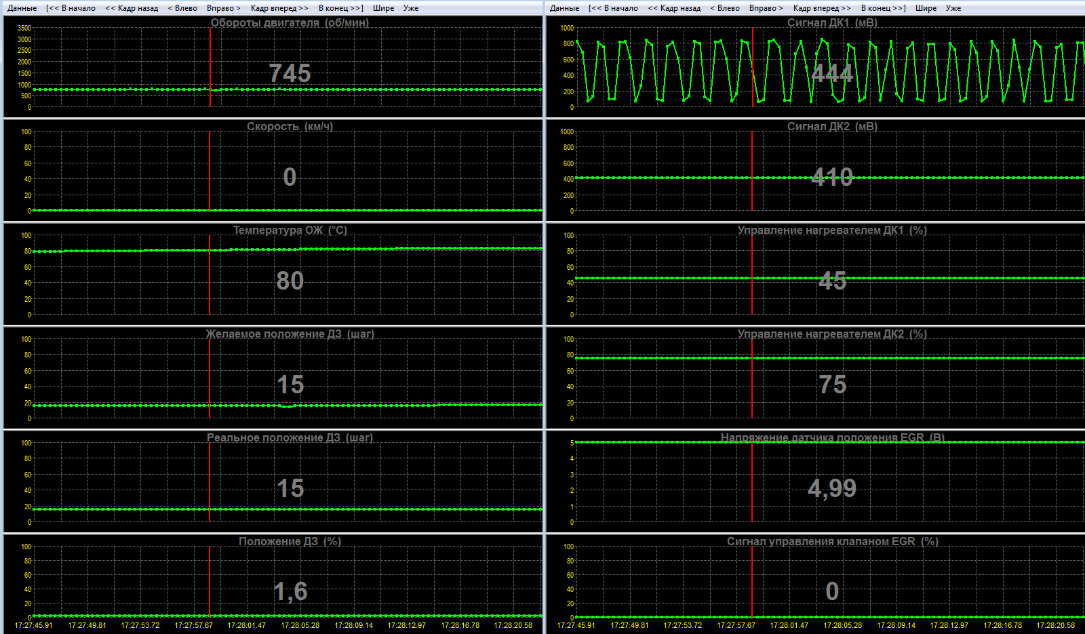Click 'Кадр назад' above the Обороты двигателя chart
The height and width of the screenshot is (634, 1085).
pos(132,8)
